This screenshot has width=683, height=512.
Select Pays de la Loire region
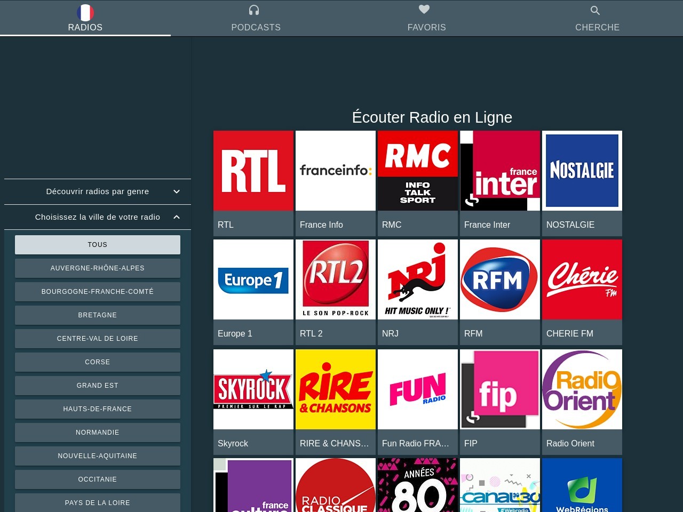(x=98, y=503)
